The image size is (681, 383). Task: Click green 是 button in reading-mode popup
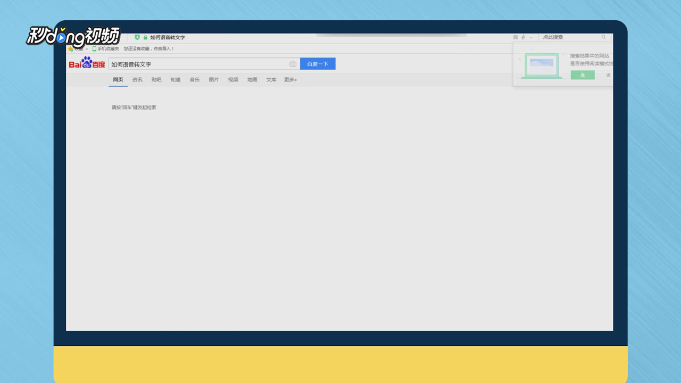pos(583,75)
